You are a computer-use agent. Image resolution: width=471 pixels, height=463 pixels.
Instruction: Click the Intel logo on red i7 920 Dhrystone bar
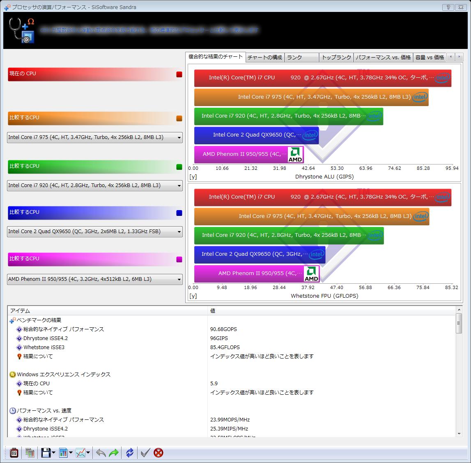[443, 78]
